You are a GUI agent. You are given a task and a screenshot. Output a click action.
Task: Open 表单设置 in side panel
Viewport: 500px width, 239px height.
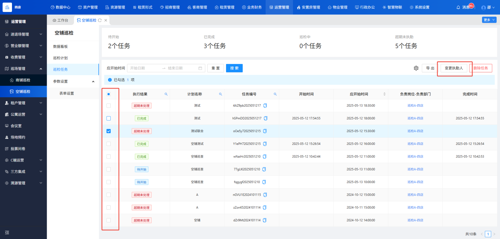point(73,93)
